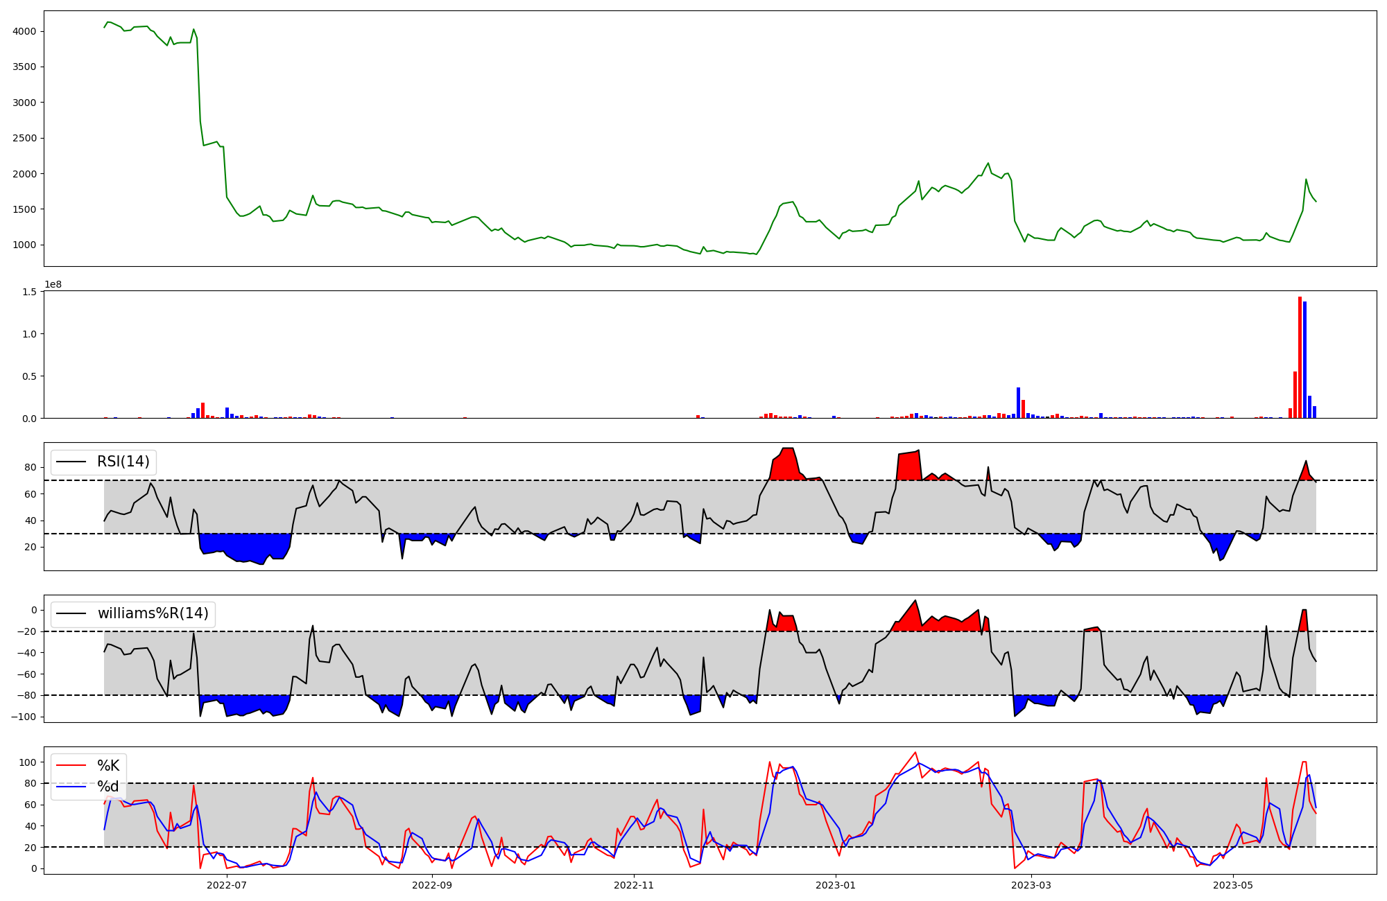Click the 2023-05 x-axis date label
This screenshot has height=901, width=1387.
(x=1233, y=885)
